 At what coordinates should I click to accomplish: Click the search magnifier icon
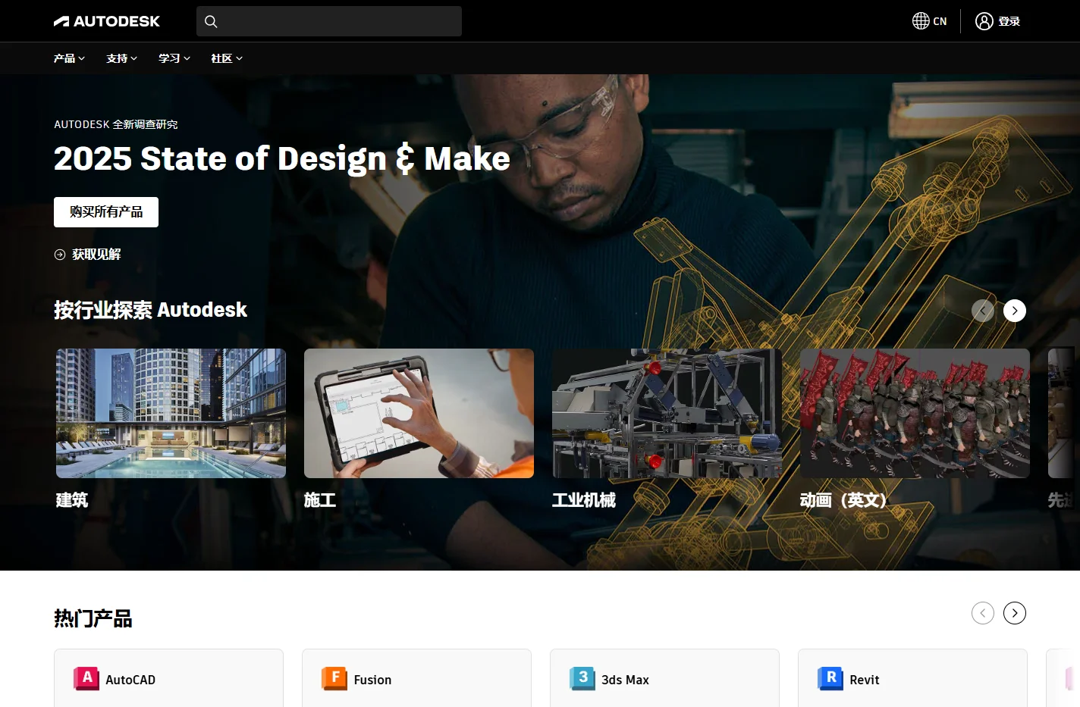[211, 21]
